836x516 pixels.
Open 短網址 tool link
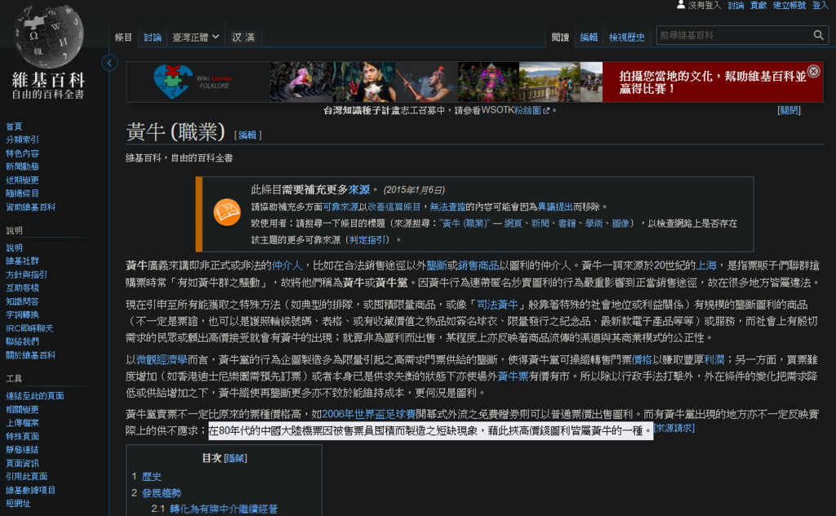(x=18, y=503)
